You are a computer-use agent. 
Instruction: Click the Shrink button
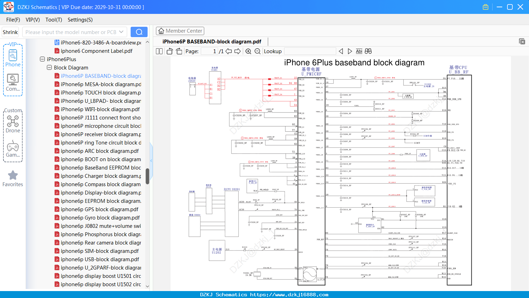(10, 32)
